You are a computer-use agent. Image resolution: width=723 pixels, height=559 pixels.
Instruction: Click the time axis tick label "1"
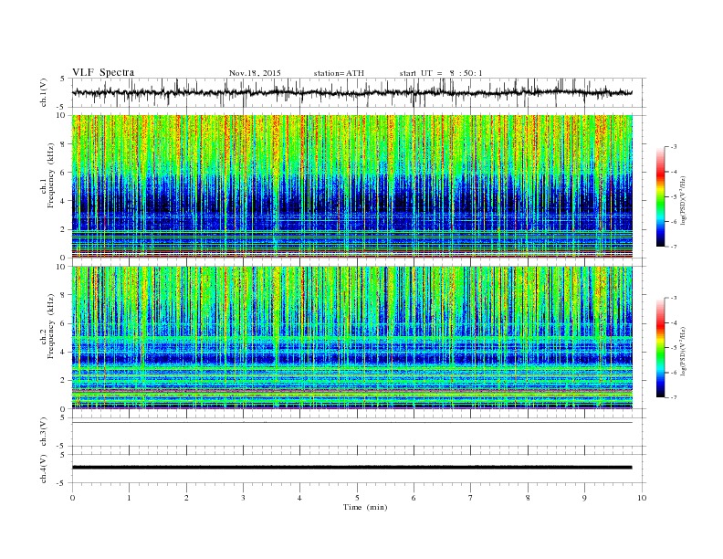coord(129,498)
